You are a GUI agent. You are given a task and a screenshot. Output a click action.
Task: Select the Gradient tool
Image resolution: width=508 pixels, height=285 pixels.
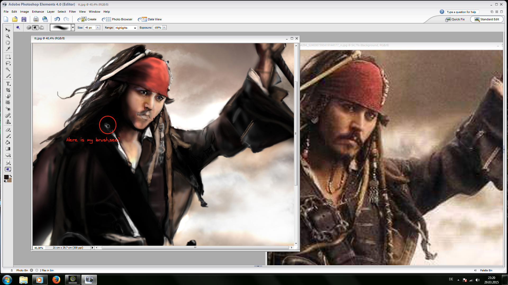(x=8, y=149)
